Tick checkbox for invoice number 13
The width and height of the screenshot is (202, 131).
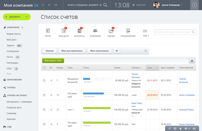(44, 95)
